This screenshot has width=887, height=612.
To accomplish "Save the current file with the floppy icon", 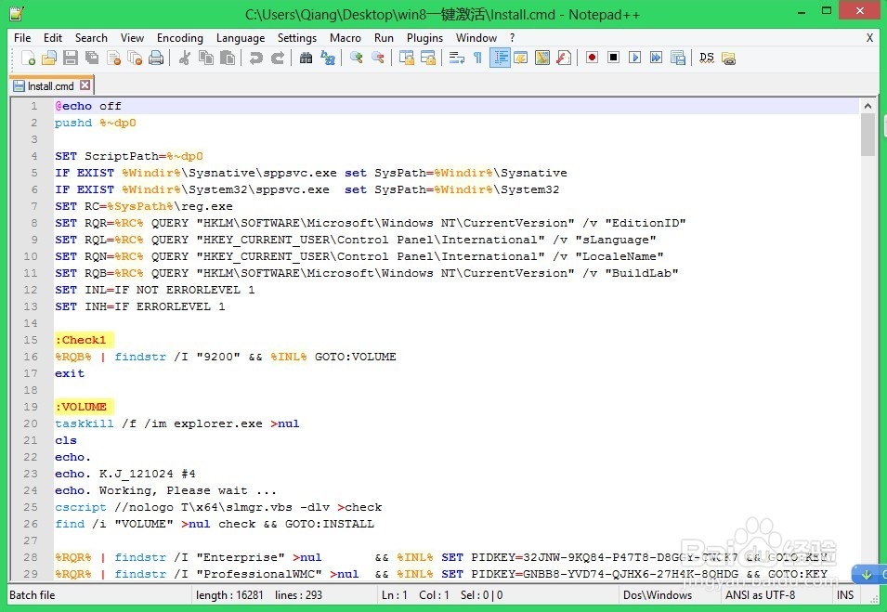I will point(71,58).
